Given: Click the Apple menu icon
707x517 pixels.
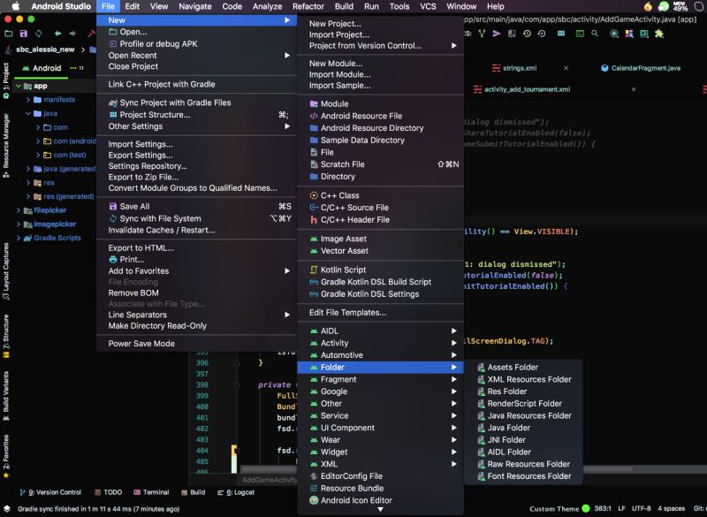Looking at the screenshot, I should point(15,6).
